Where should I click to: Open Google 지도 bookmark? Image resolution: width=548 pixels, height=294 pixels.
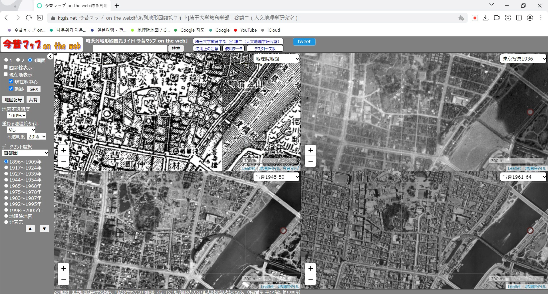click(x=190, y=30)
